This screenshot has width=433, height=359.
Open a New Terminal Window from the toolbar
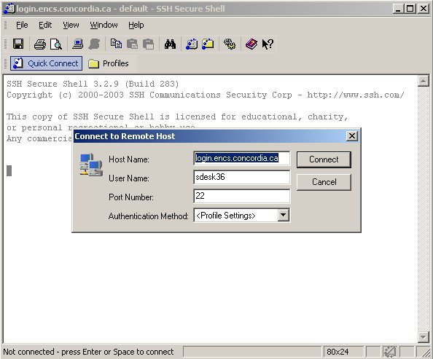click(x=192, y=44)
